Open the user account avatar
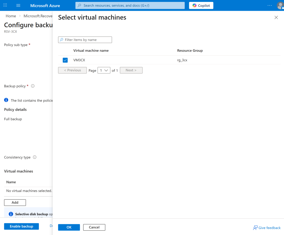284x235 pixels. (280, 6)
